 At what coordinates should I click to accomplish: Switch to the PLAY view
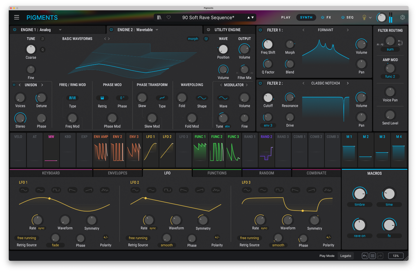coord(286,18)
